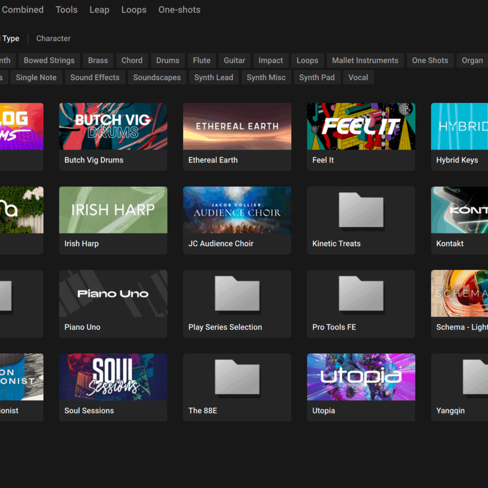Filter by Brass tag

[98, 61]
